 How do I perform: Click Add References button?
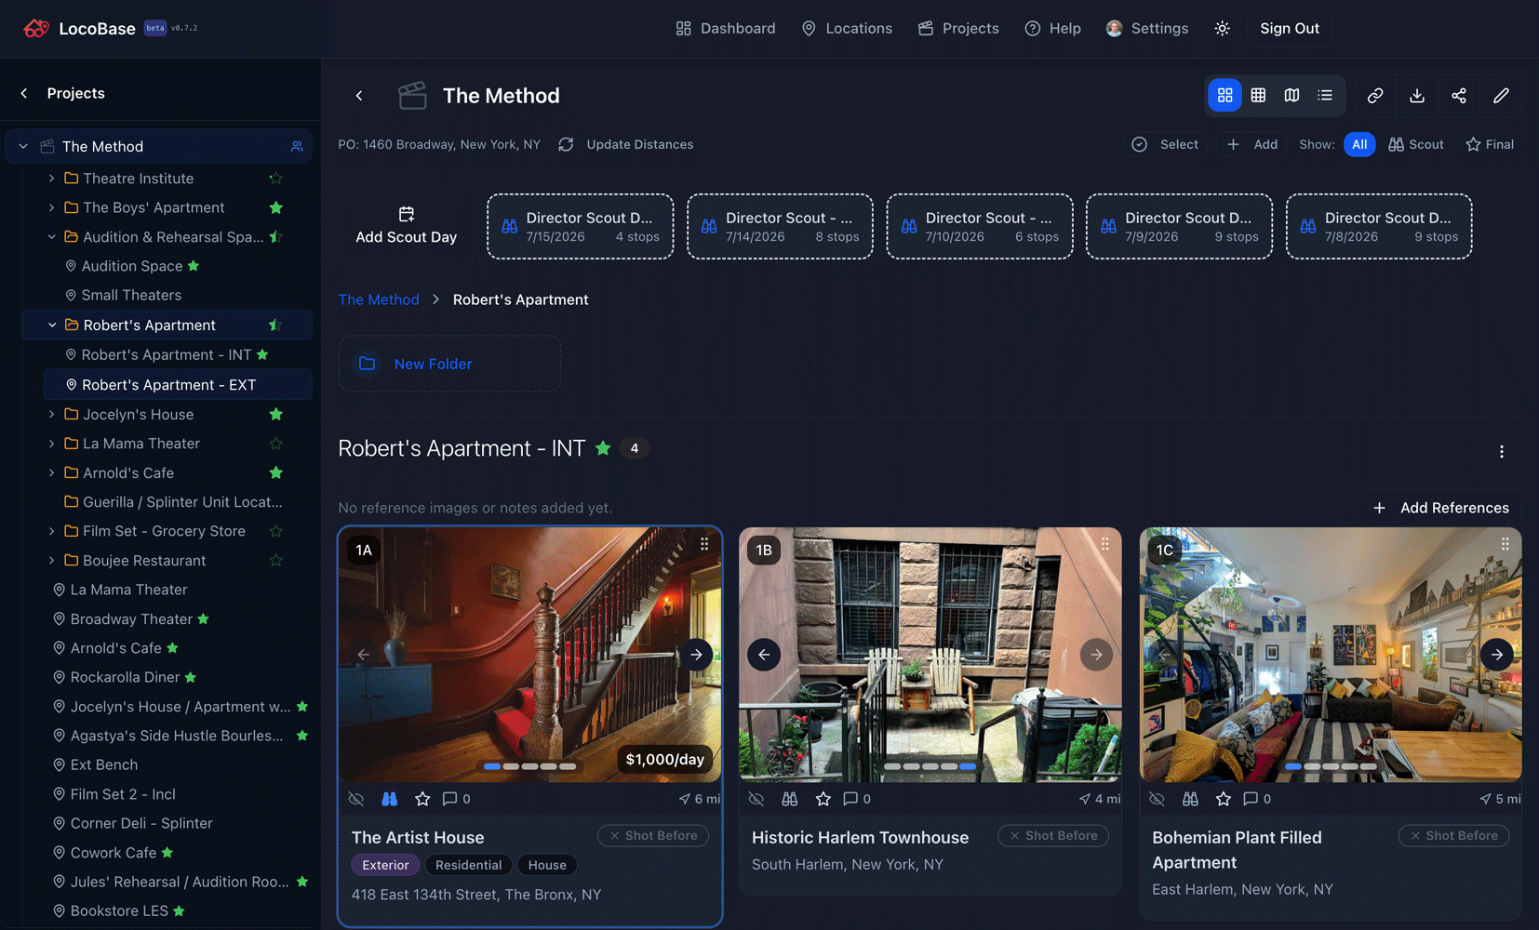(x=1440, y=508)
